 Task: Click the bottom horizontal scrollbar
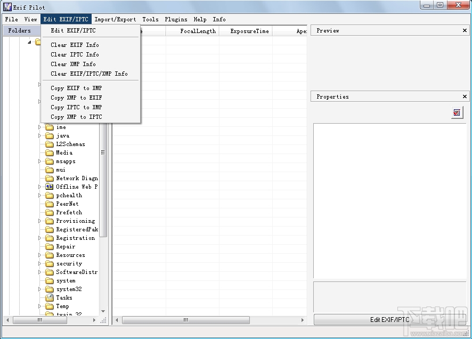coord(185,320)
